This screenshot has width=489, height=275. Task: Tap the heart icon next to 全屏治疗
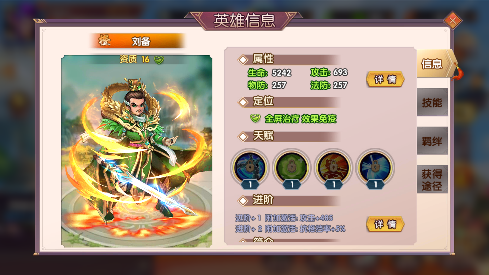pyautogui.click(x=255, y=118)
